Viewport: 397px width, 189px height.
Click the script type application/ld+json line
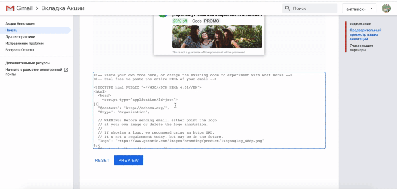tap(140, 100)
